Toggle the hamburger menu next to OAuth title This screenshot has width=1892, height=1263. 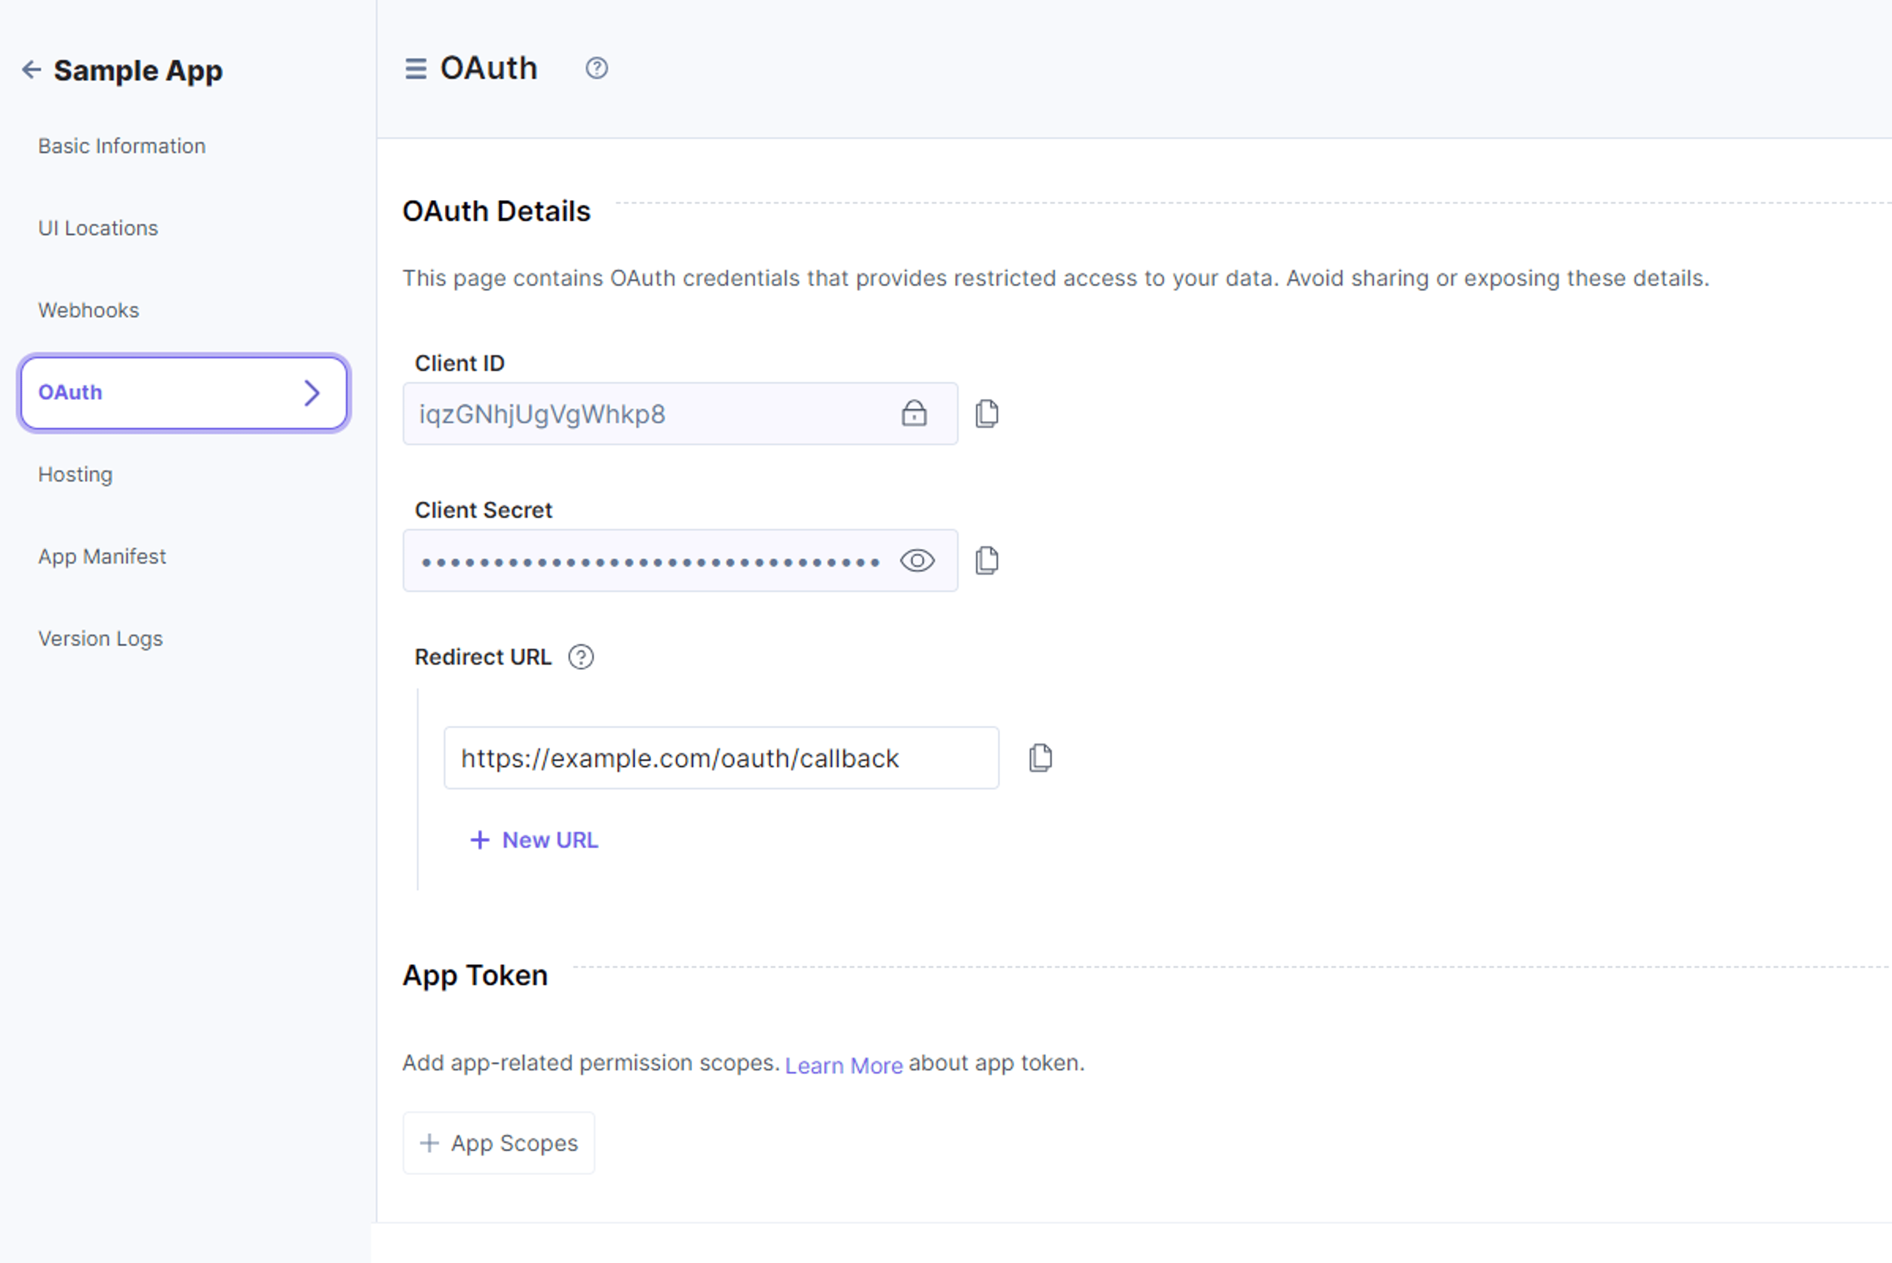point(416,69)
